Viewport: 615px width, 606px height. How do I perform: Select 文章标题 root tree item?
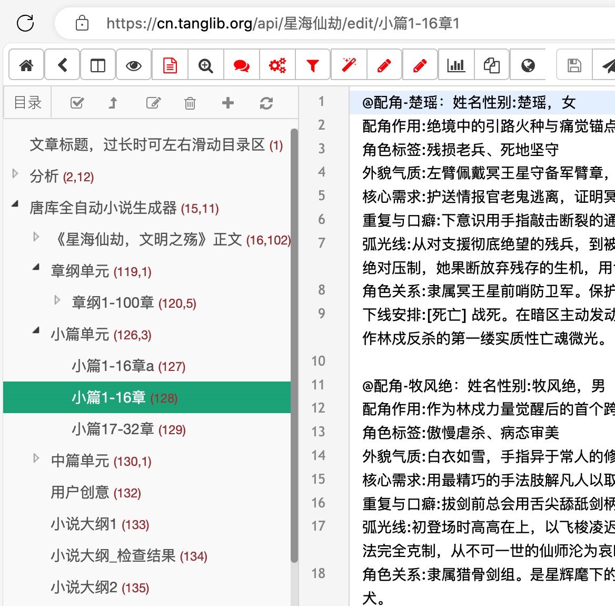[156, 145]
